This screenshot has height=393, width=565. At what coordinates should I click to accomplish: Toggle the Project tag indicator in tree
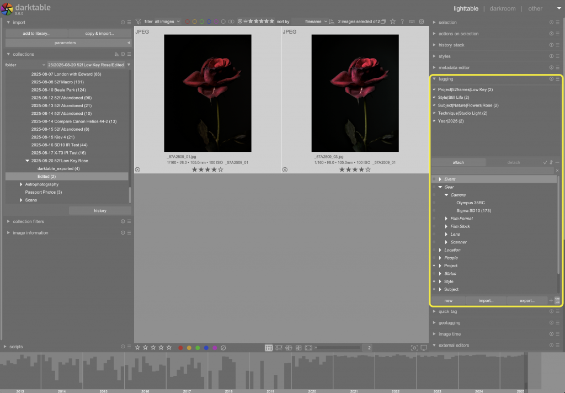434,266
